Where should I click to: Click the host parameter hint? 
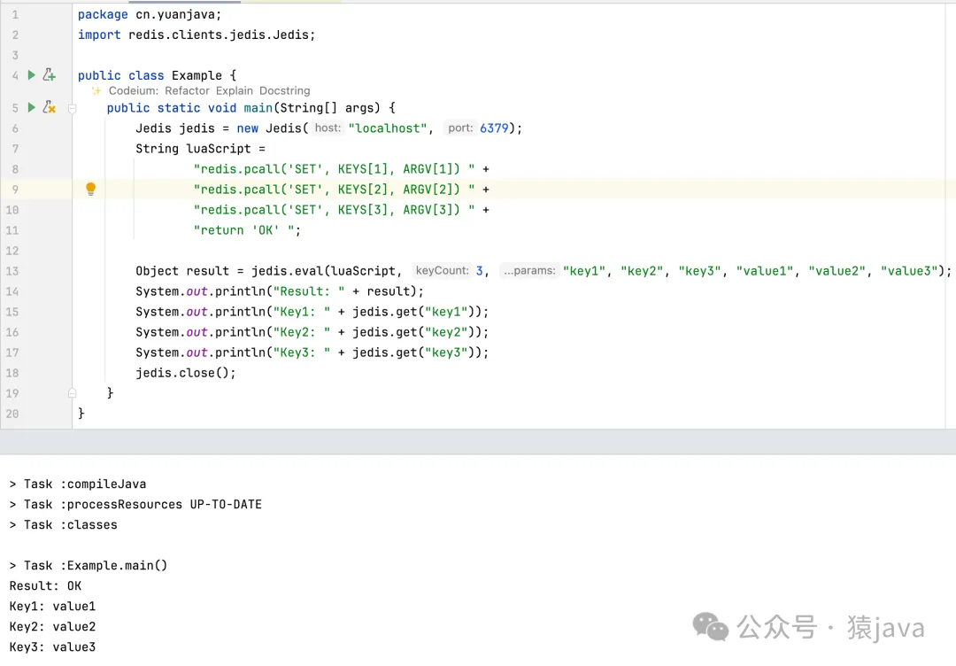pyautogui.click(x=328, y=128)
